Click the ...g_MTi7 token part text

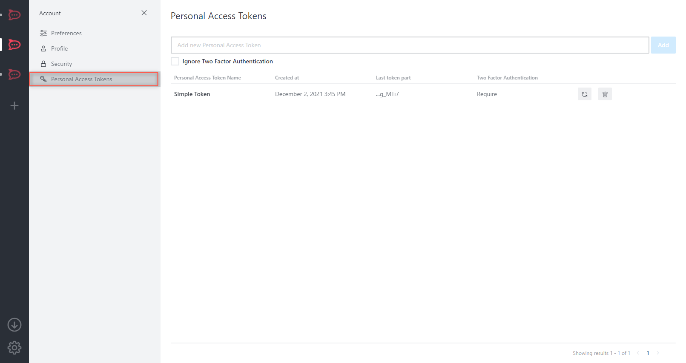[x=387, y=94]
